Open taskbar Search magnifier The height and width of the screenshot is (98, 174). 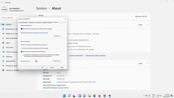(x=69, y=96)
